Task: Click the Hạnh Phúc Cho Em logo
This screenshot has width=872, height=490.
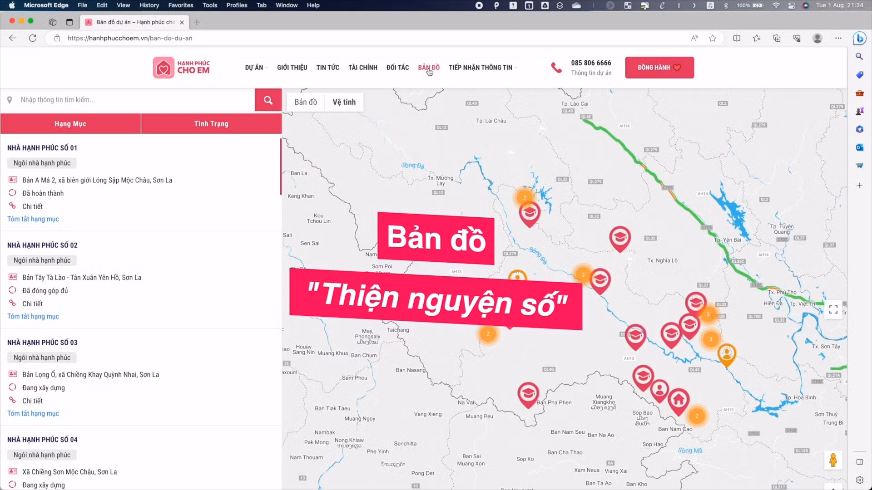Action: (182, 68)
